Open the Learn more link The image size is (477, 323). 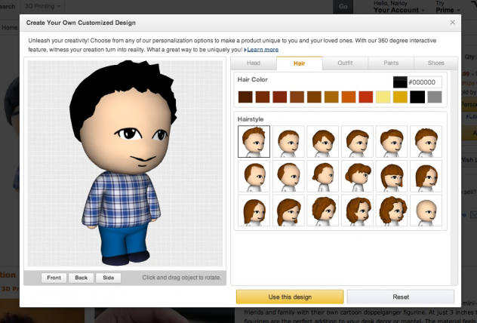pos(263,50)
